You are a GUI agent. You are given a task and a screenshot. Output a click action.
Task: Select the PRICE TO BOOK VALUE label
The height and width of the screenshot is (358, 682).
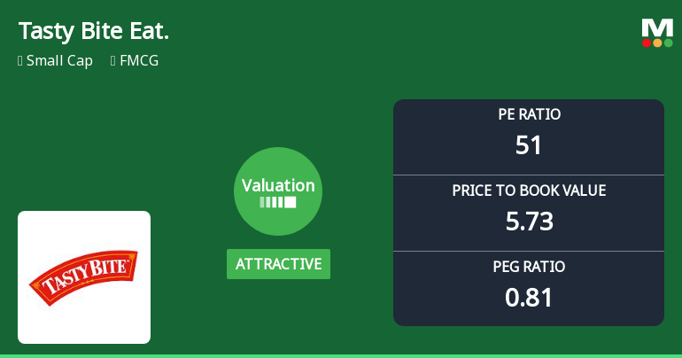(529, 191)
